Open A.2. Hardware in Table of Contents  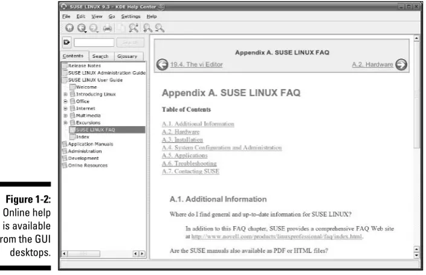click(181, 132)
